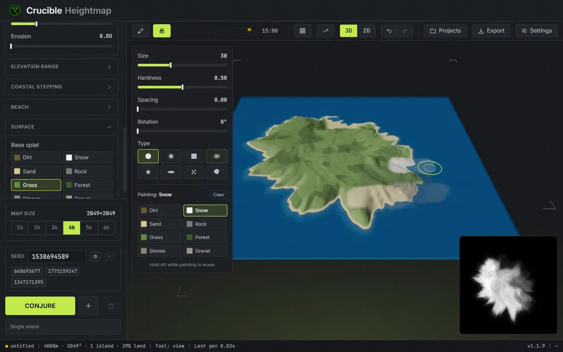
Task: Favorite the current seed with star
Action: click(x=95, y=256)
